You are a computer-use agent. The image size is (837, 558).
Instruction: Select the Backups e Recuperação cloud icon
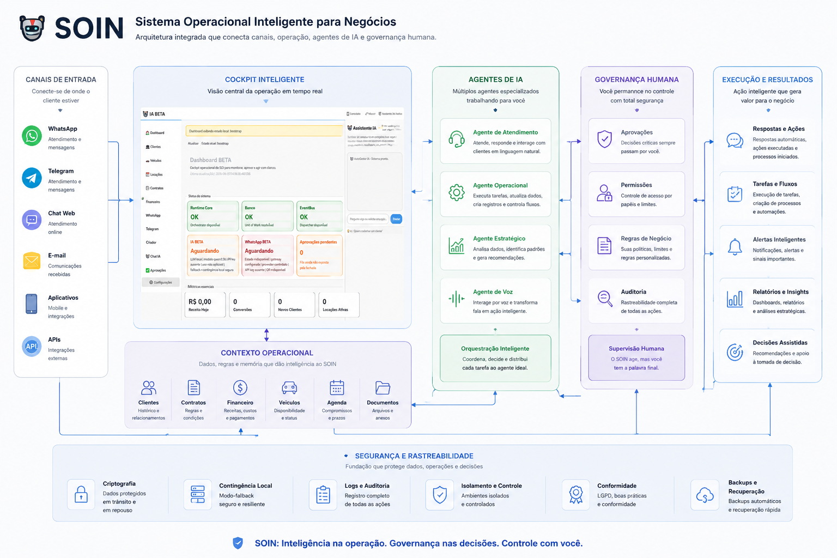[x=705, y=494]
